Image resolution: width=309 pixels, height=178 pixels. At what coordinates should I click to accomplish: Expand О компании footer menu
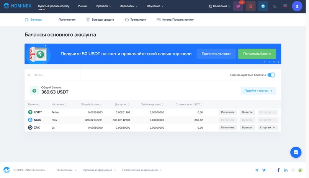[x=66, y=170]
